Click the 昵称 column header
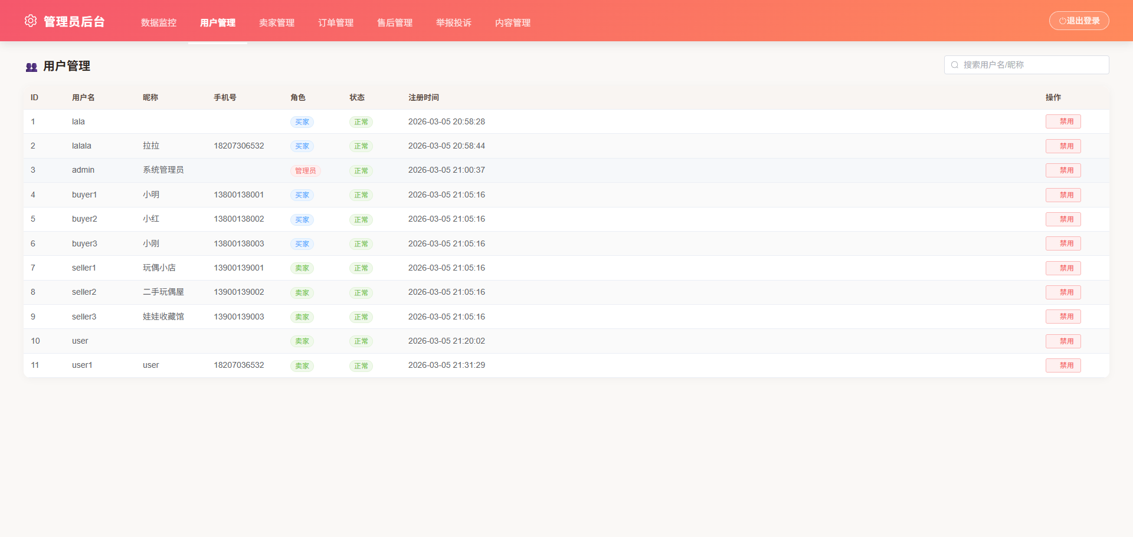 (150, 97)
